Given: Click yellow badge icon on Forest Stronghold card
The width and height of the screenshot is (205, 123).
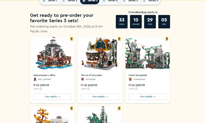Looking at the screenshot, I should 167,39.
